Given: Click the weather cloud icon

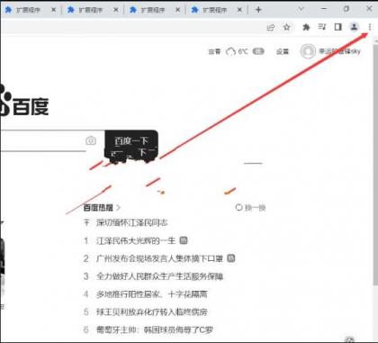Looking at the screenshot, I should click(x=230, y=51).
